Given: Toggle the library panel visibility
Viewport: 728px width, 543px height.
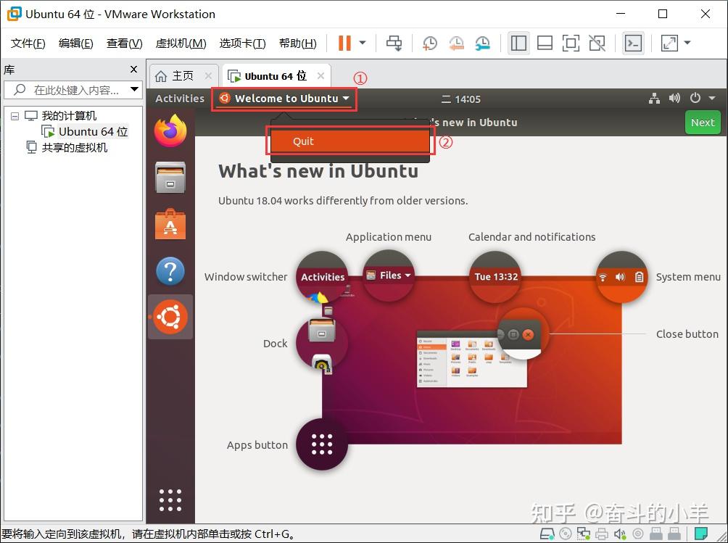Looking at the screenshot, I should tap(518, 43).
